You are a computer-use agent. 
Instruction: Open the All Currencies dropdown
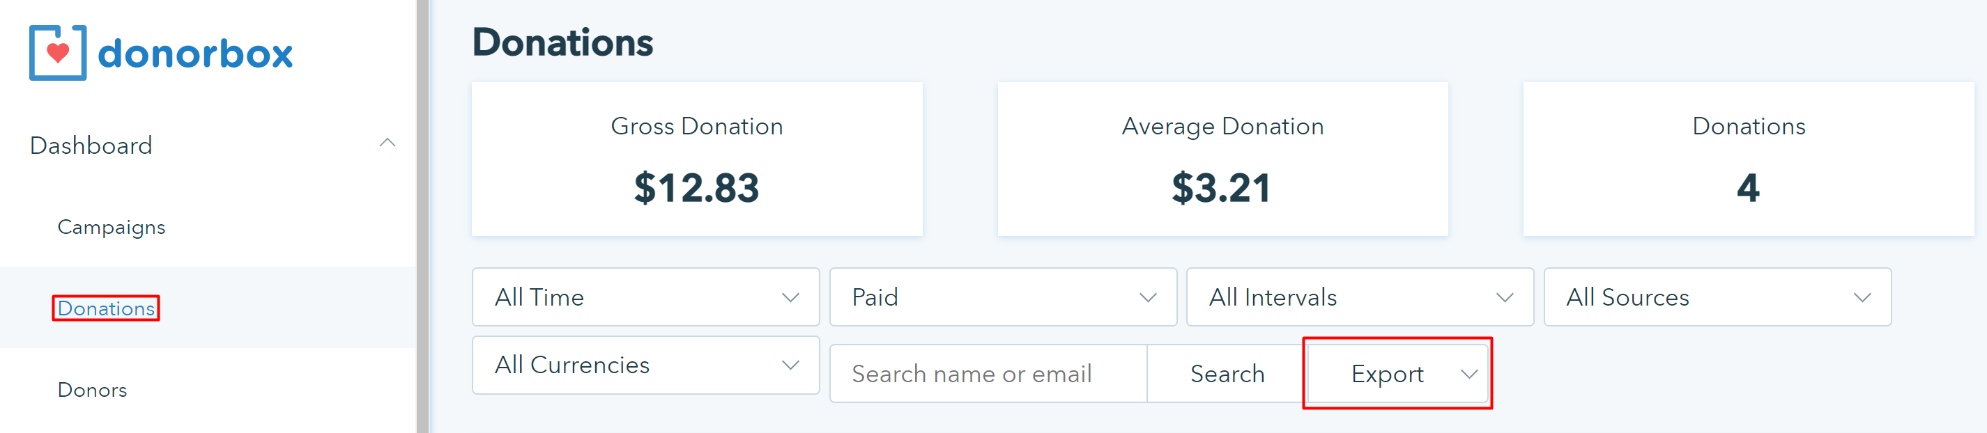coord(645,365)
